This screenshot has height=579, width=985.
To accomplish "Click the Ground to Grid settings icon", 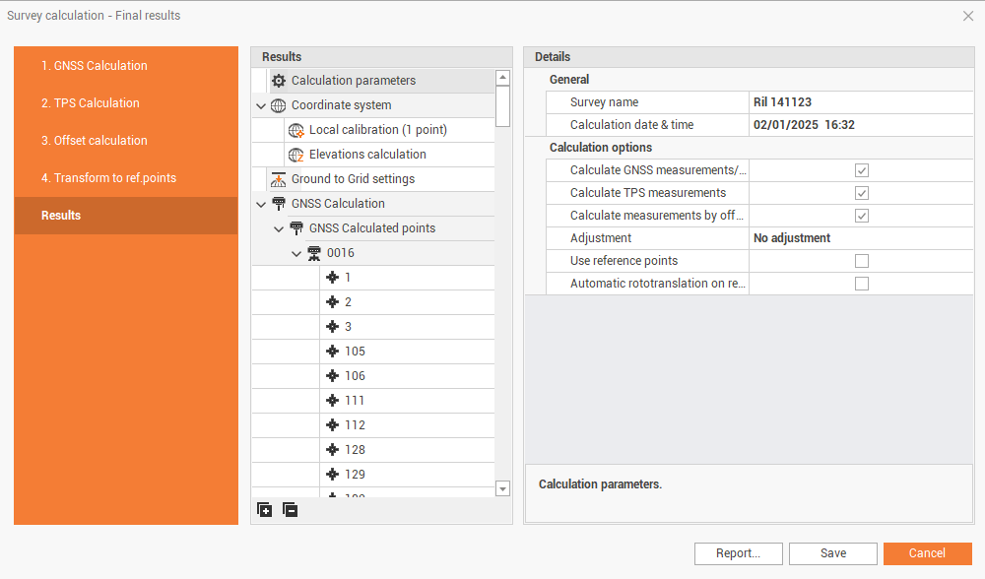I will point(279,179).
